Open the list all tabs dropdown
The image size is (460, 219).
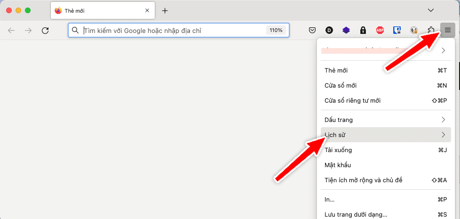(x=430, y=10)
